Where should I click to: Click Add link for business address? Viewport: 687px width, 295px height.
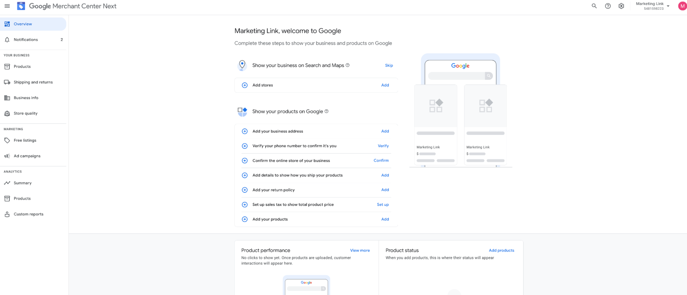[385, 131]
